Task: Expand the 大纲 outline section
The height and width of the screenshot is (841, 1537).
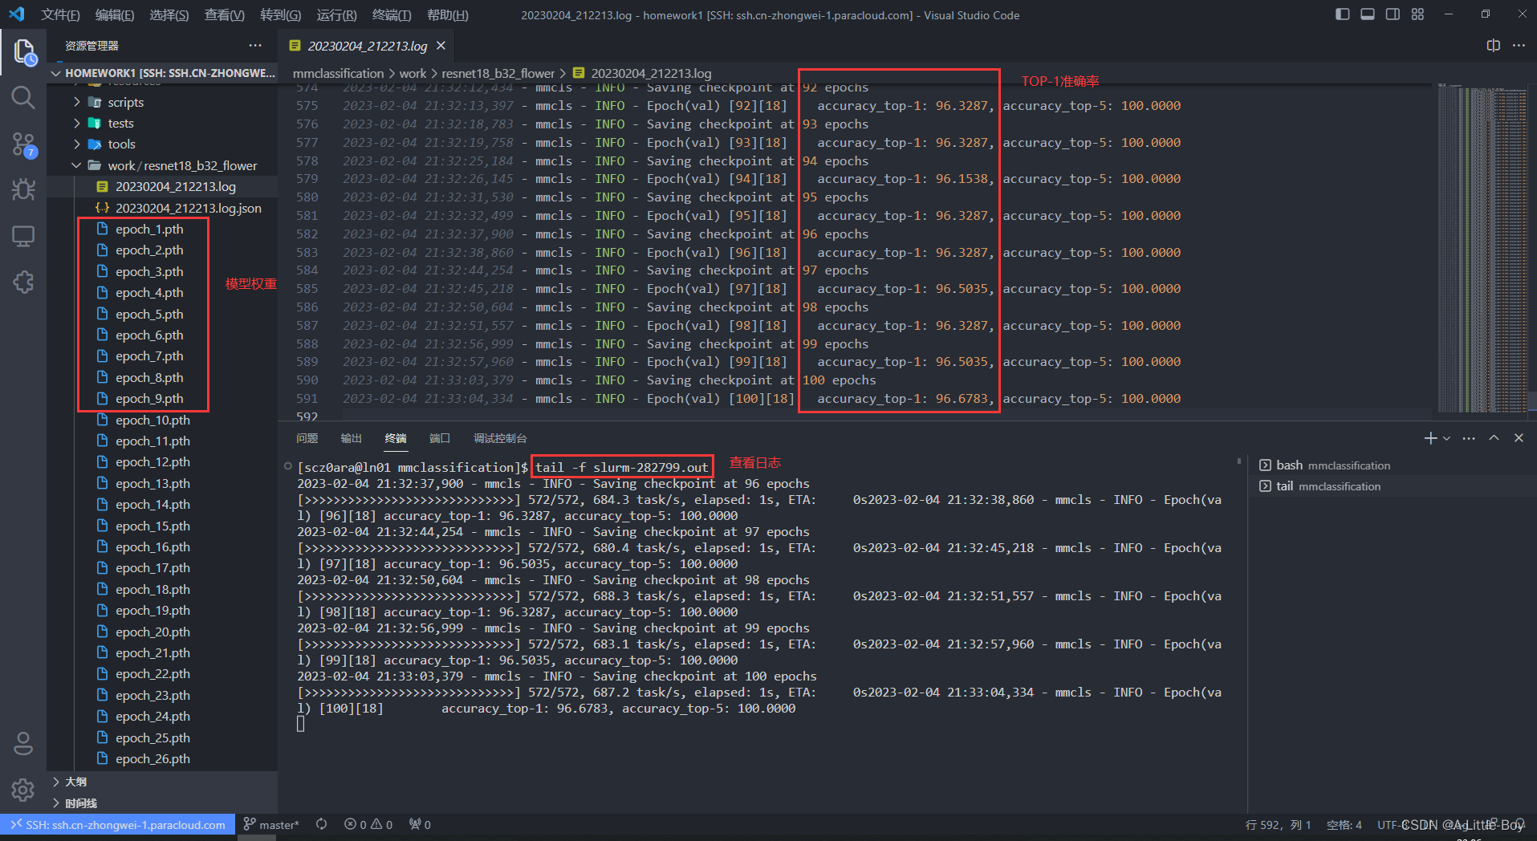Action: tap(162, 782)
